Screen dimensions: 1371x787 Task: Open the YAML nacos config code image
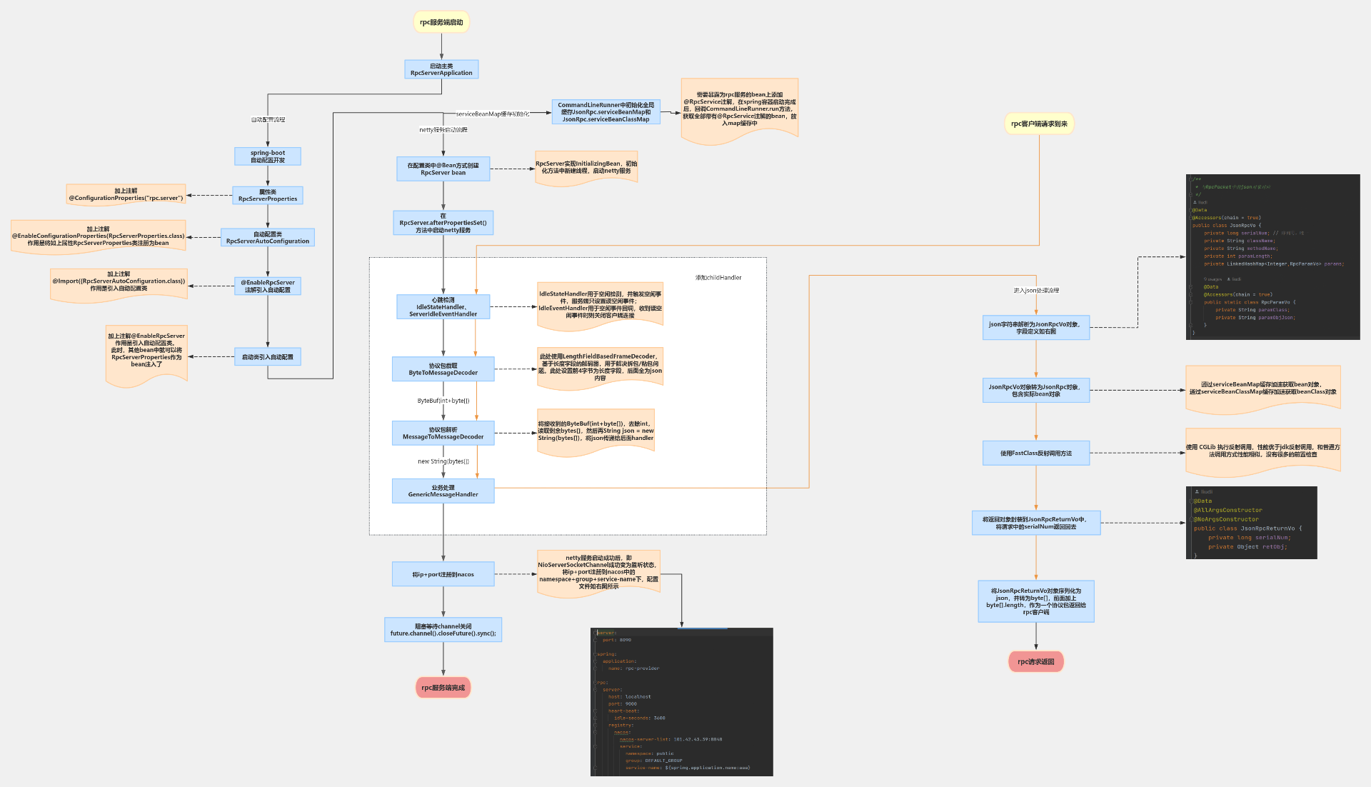tap(681, 702)
